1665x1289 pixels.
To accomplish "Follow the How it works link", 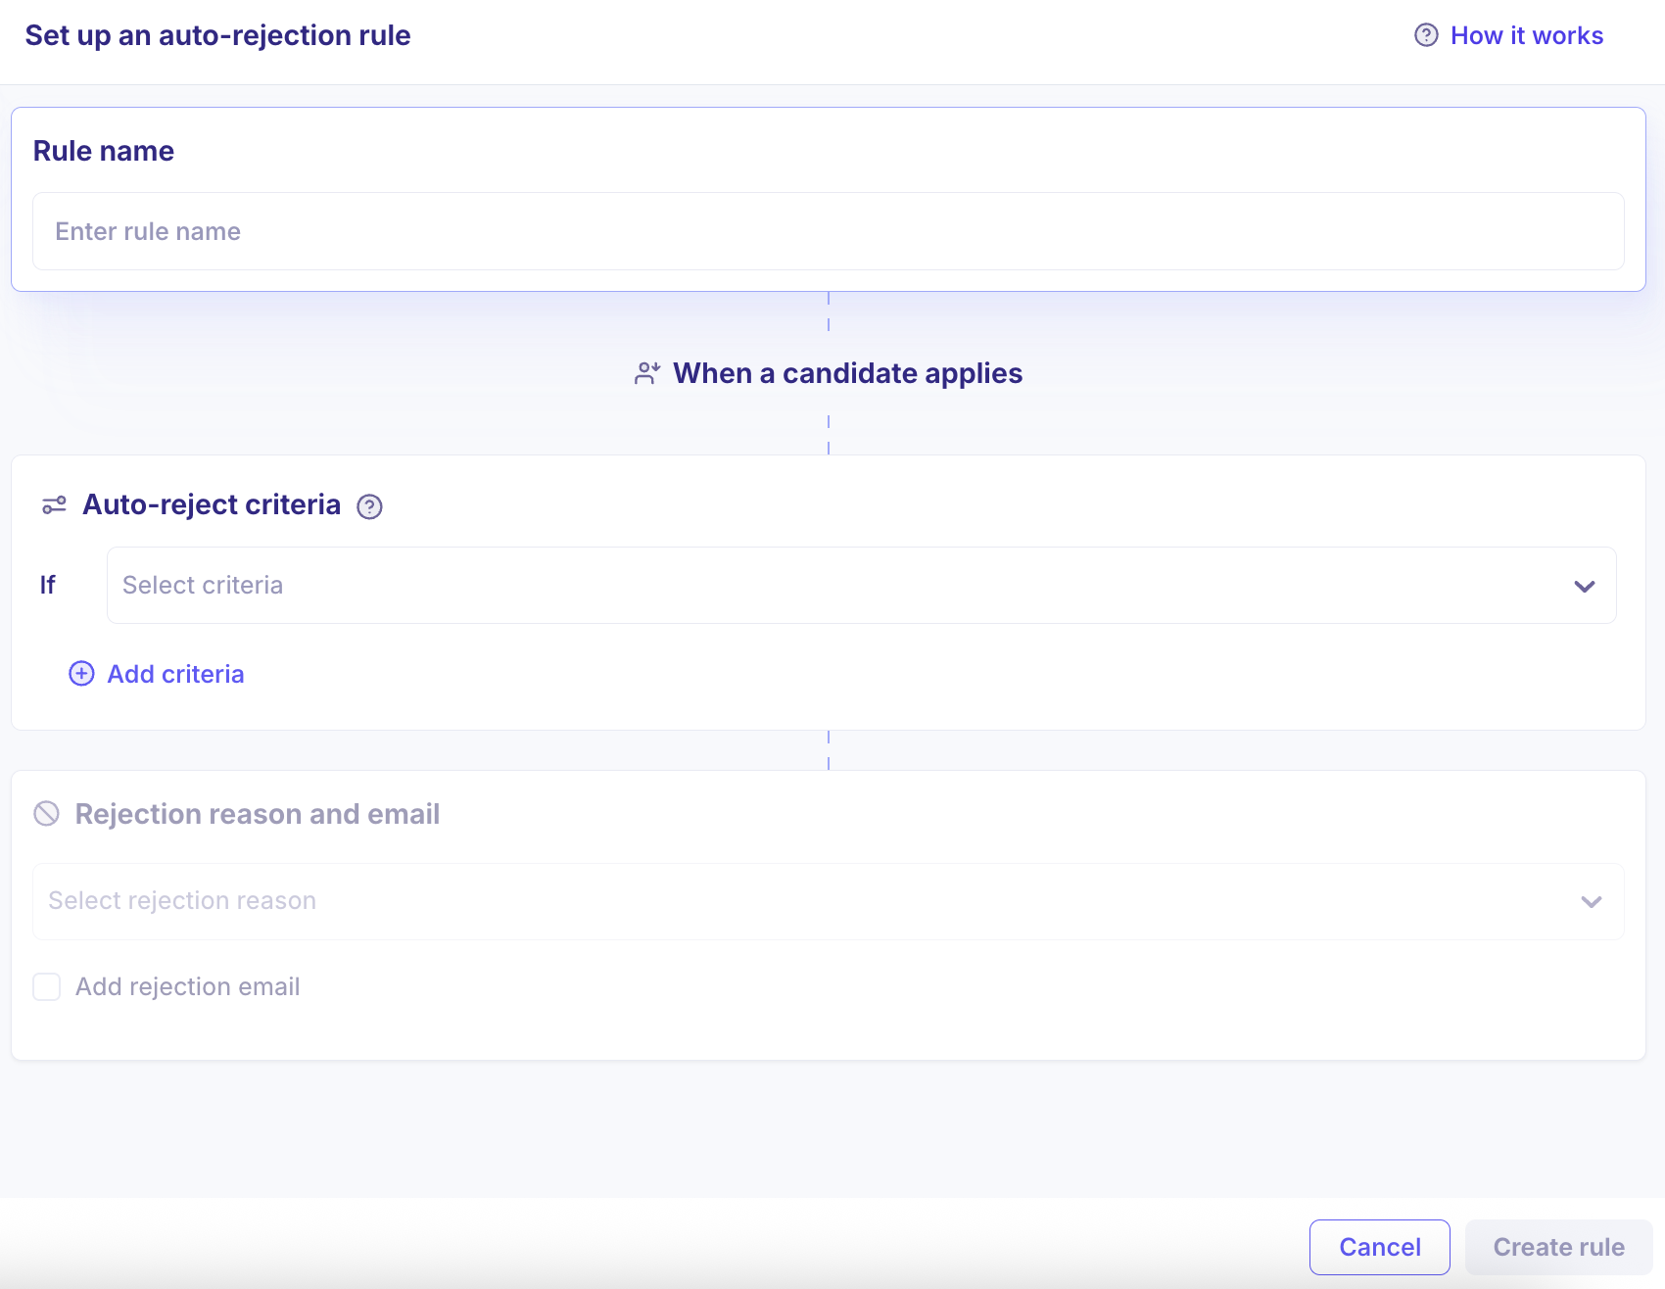I will click(x=1526, y=35).
